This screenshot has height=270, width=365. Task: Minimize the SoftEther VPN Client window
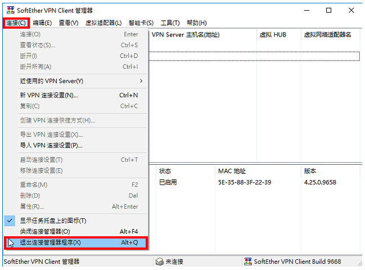coord(307,10)
